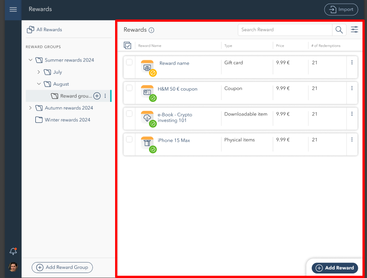Click the # of Redemptions column header
The height and width of the screenshot is (278, 367).
pyautogui.click(x=326, y=46)
